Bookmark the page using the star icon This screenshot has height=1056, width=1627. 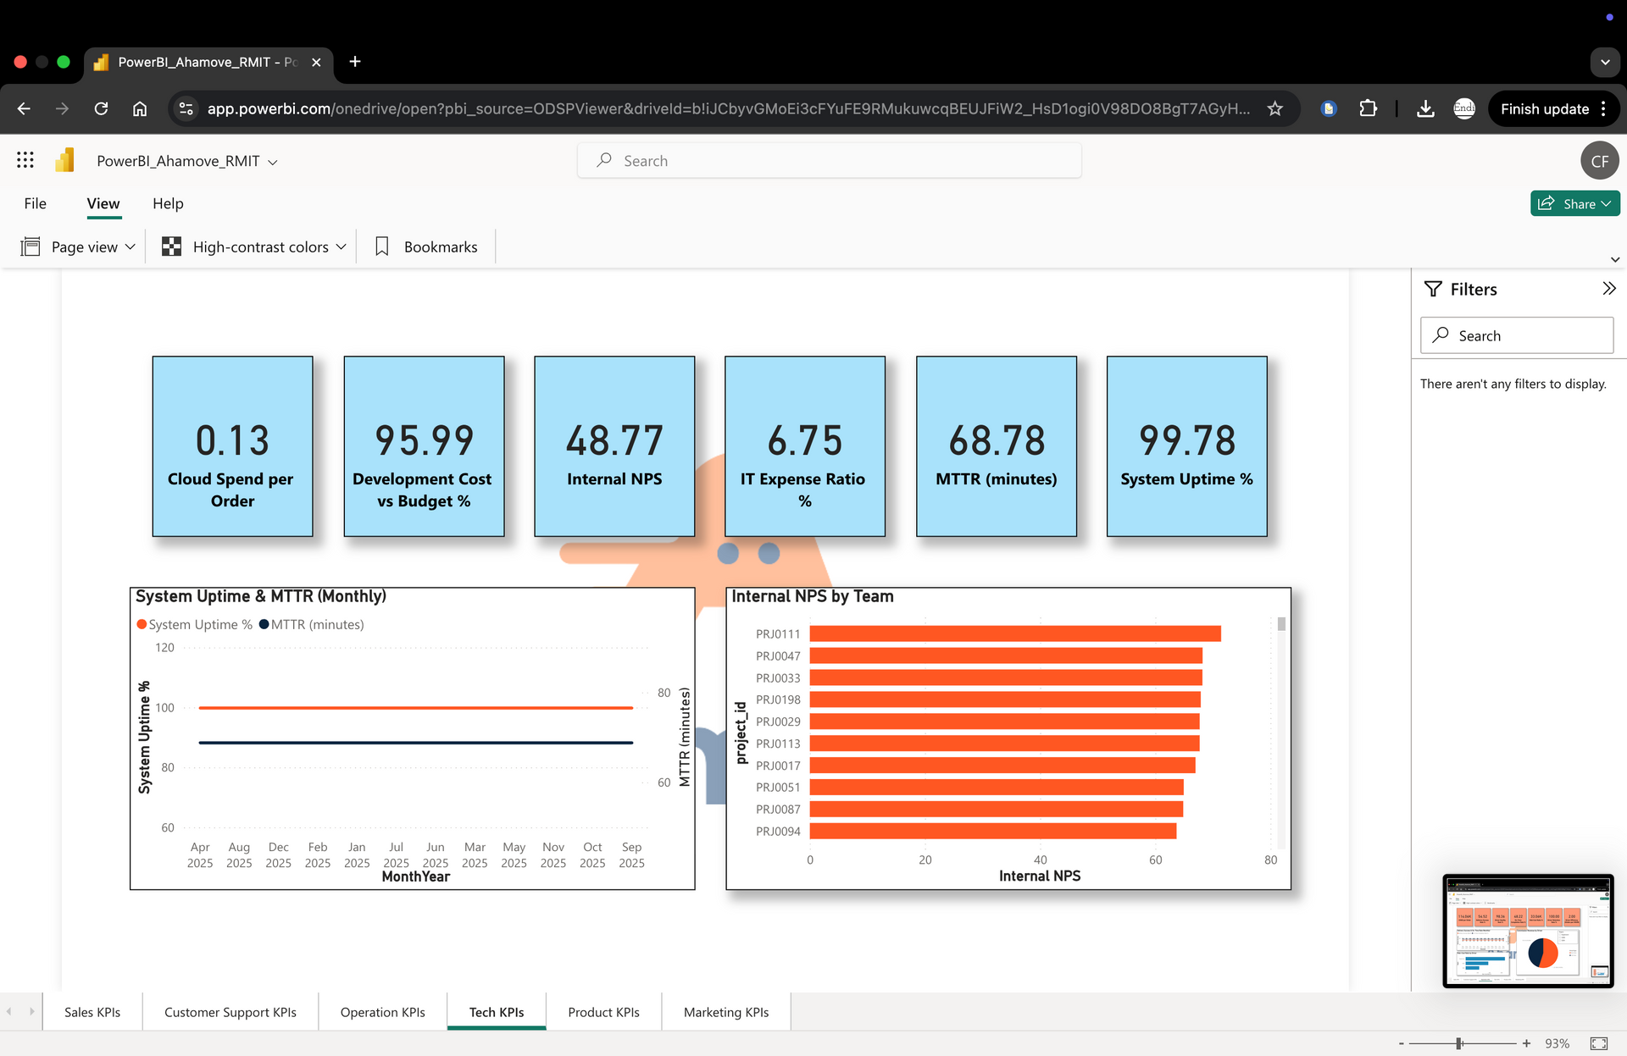(1274, 108)
